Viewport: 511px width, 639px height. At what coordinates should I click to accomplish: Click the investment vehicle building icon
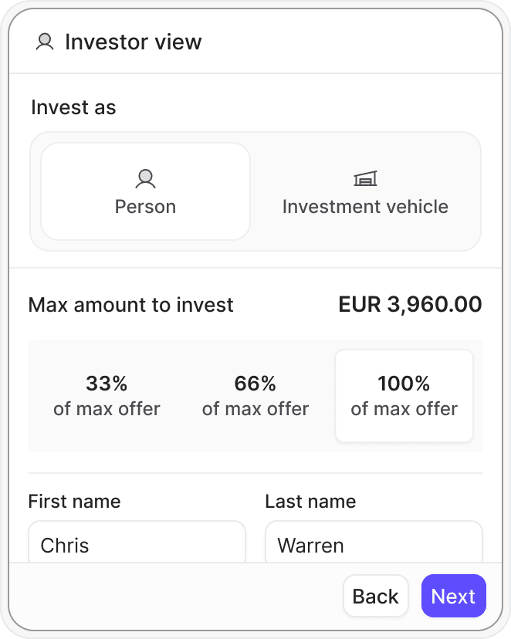(x=365, y=180)
